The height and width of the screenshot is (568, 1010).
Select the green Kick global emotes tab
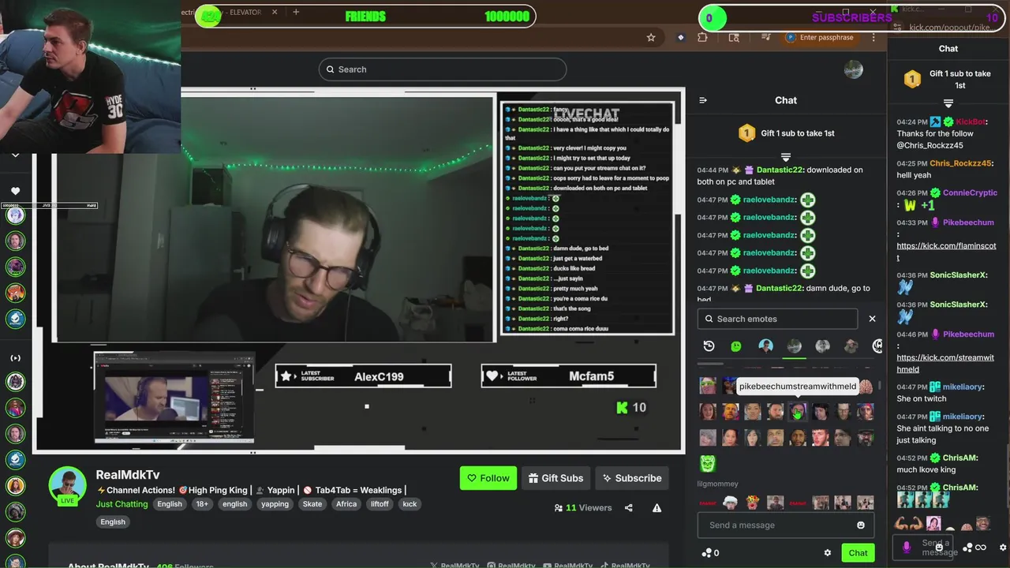[x=736, y=346]
